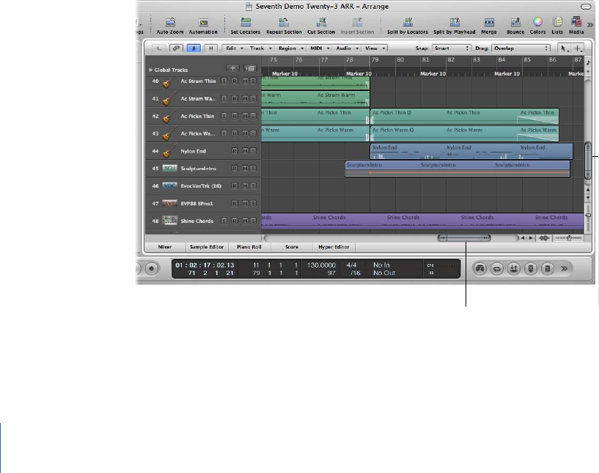This screenshot has width=599, height=473.
Task: Toggle input monitoring on Ac Strum Wa track
Action: click(x=224, y=99)
